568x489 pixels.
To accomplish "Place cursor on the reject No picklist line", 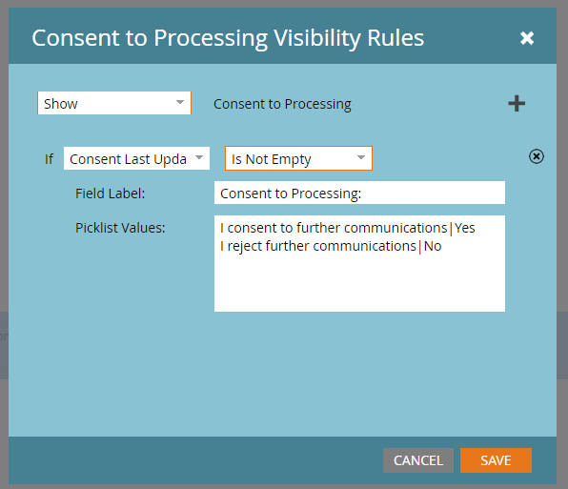I will pyautogui.click(x=331, y=246).
